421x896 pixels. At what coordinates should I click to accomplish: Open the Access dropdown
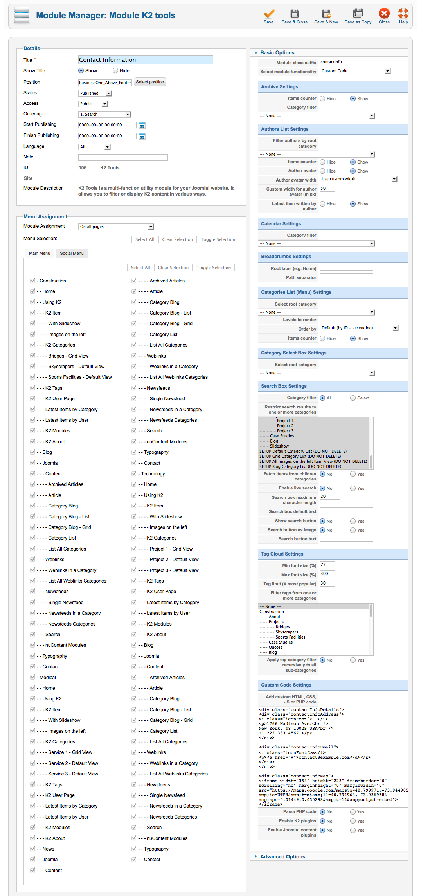click(x=93, y=104)
